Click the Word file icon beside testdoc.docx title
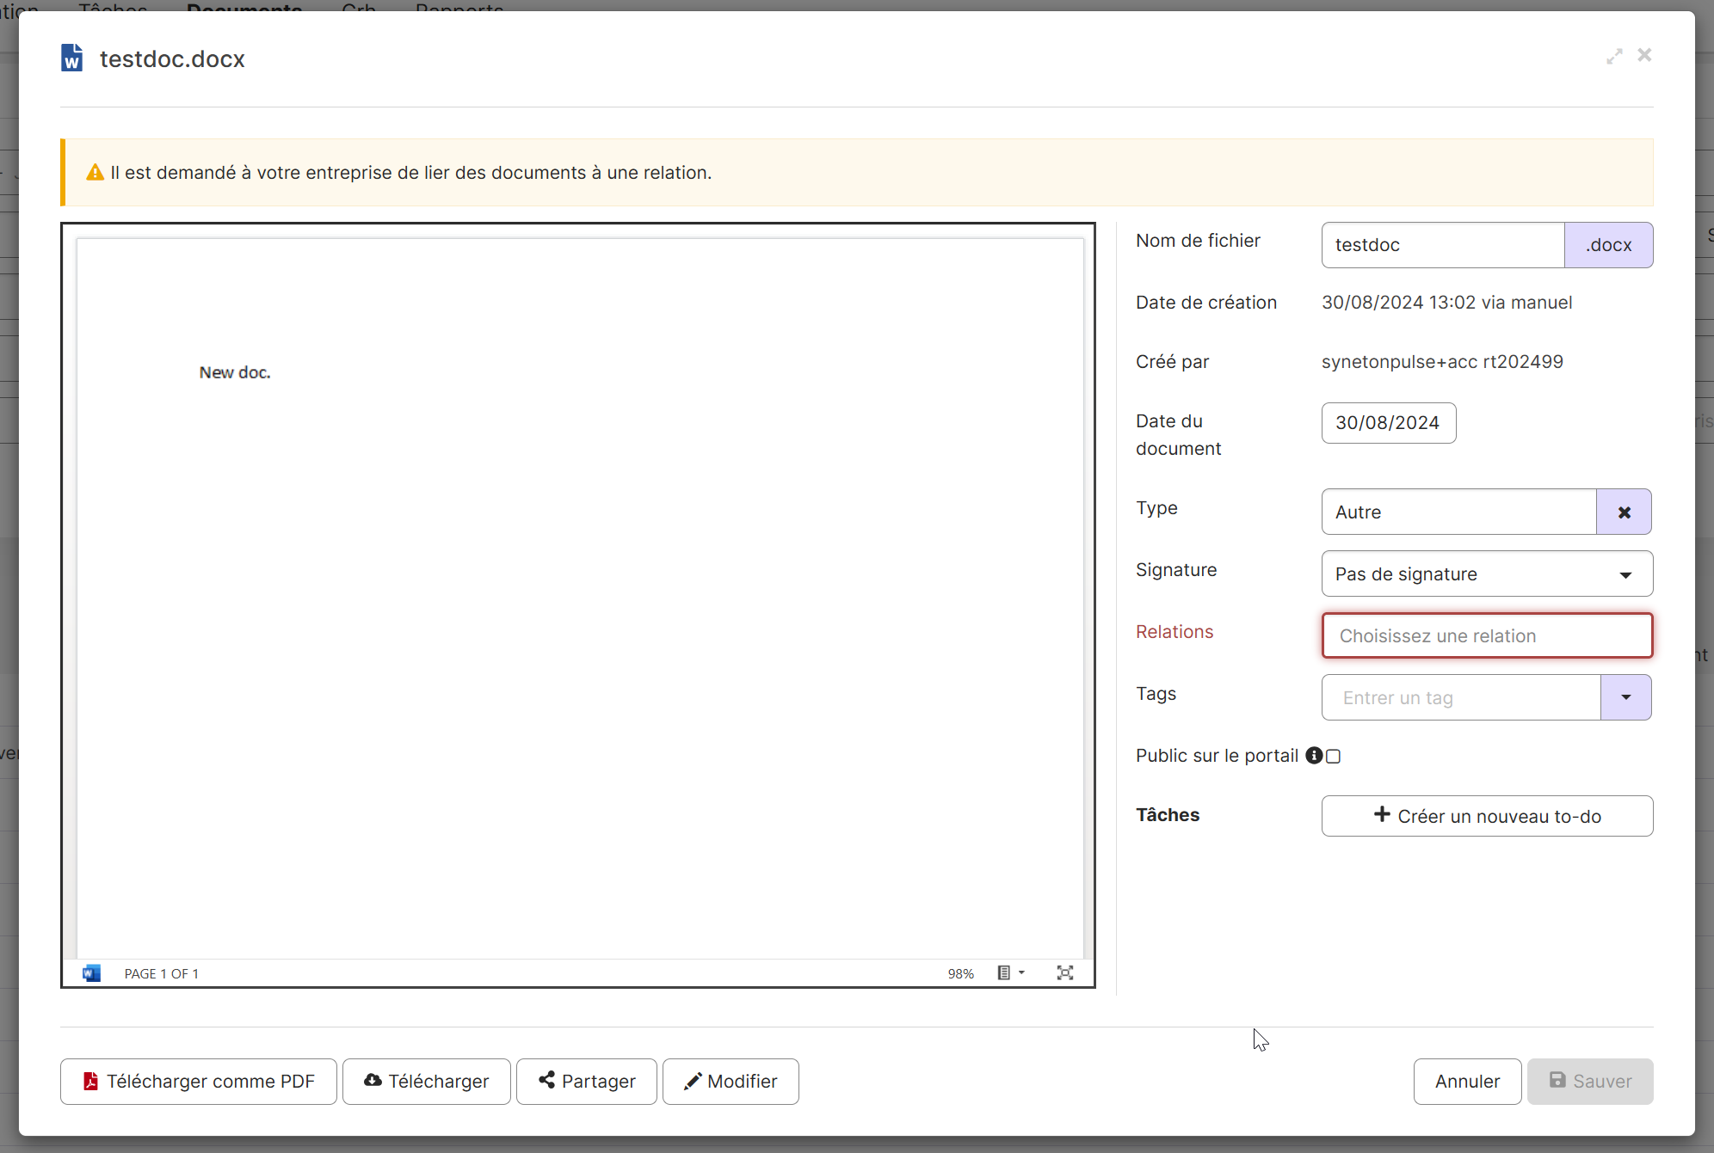 [72, 58]
